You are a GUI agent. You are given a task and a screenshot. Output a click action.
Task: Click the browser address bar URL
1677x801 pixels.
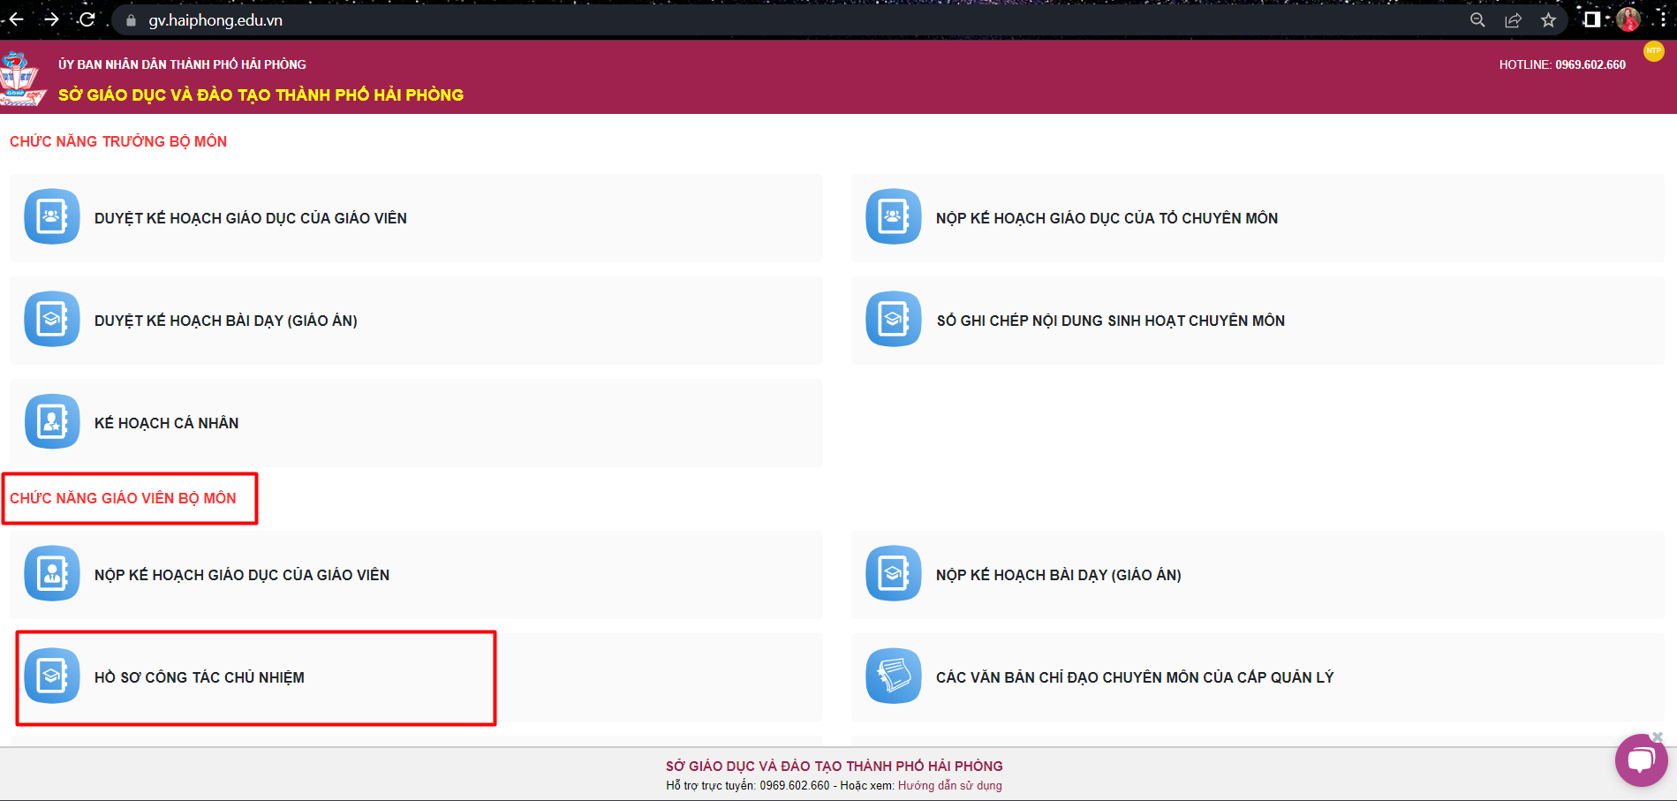pyautogui.click(x=215, y=20)
